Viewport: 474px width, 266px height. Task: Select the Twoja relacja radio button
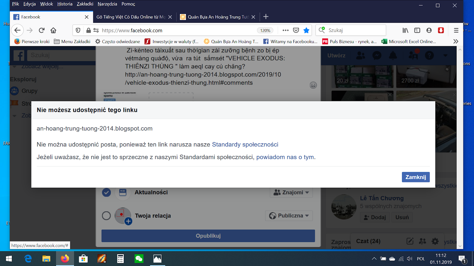point(106,216)
